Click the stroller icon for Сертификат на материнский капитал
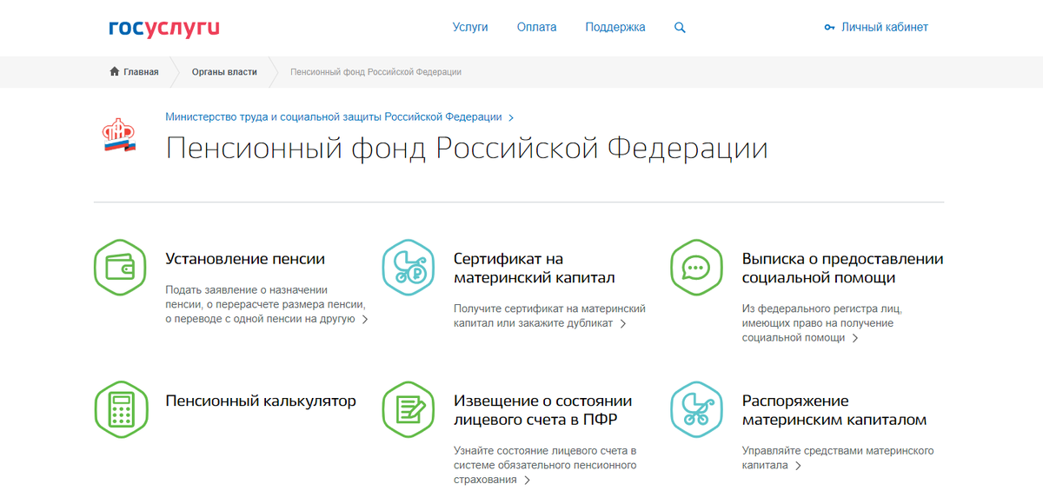 (x=409, y=266)
